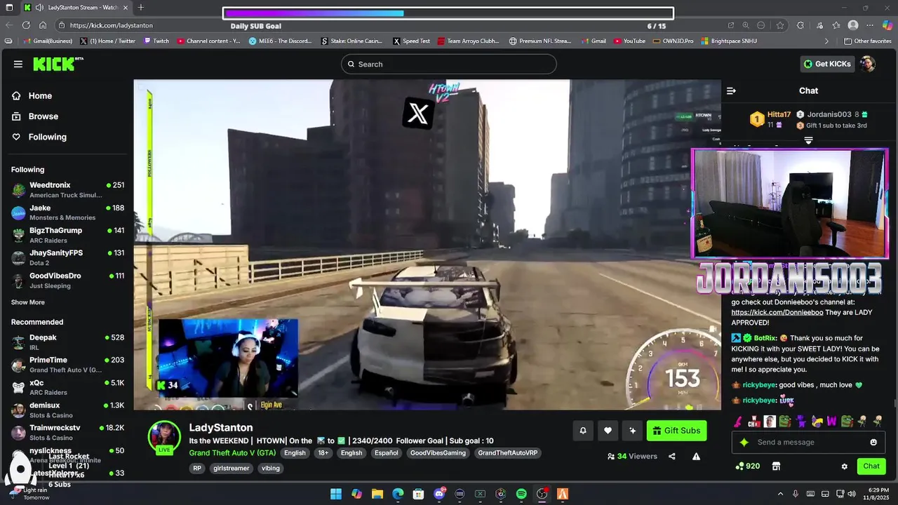Click the Grand Theft Auto V (GTA) category link
This screenshot has width=898, height=505.
pos(232,453)
